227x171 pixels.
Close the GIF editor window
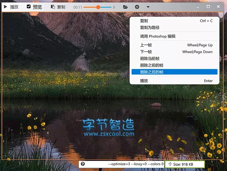click(218, 6)
